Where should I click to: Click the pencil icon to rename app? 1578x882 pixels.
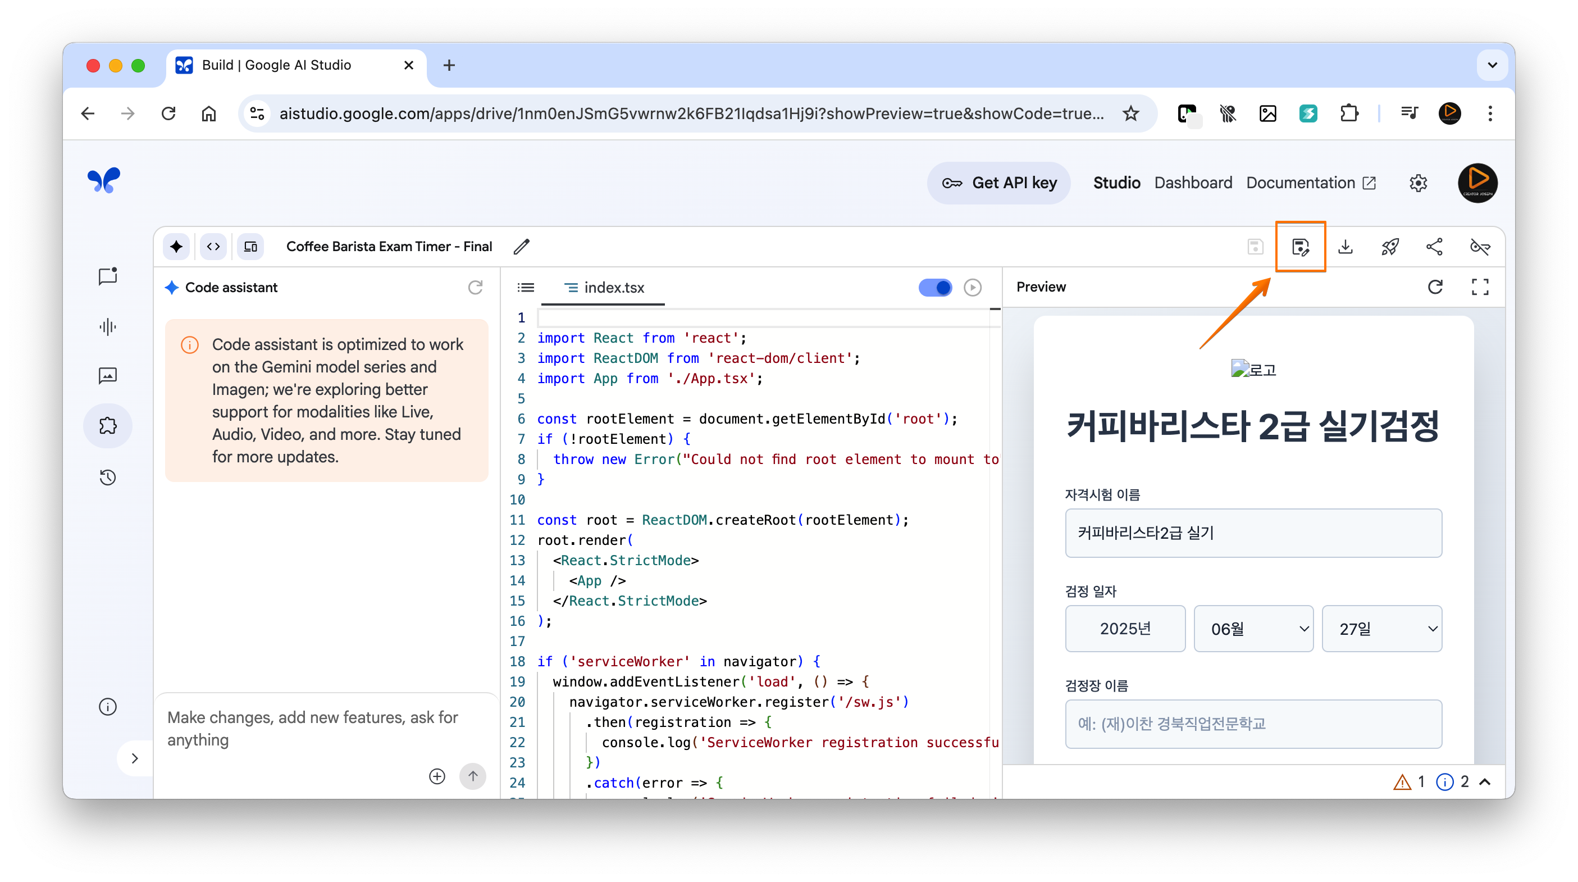521,247
